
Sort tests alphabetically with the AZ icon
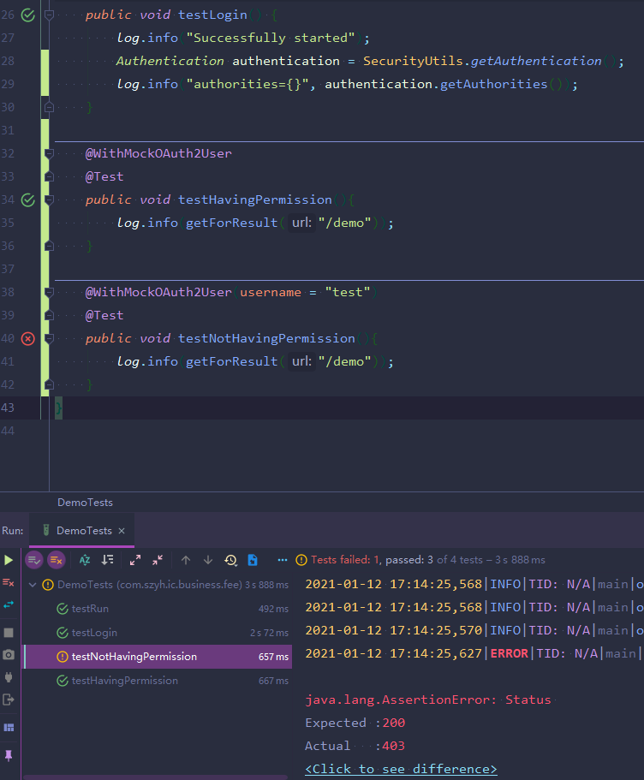coord(85,560)
